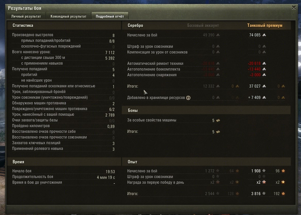This screenshot has height=215, width=301.
Task: Open the Личный результат tab
Action: click(26, 16)
